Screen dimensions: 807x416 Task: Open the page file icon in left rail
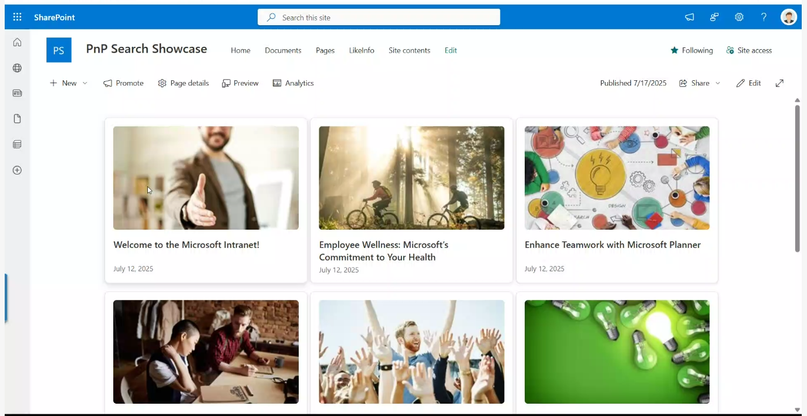(17, 119)
